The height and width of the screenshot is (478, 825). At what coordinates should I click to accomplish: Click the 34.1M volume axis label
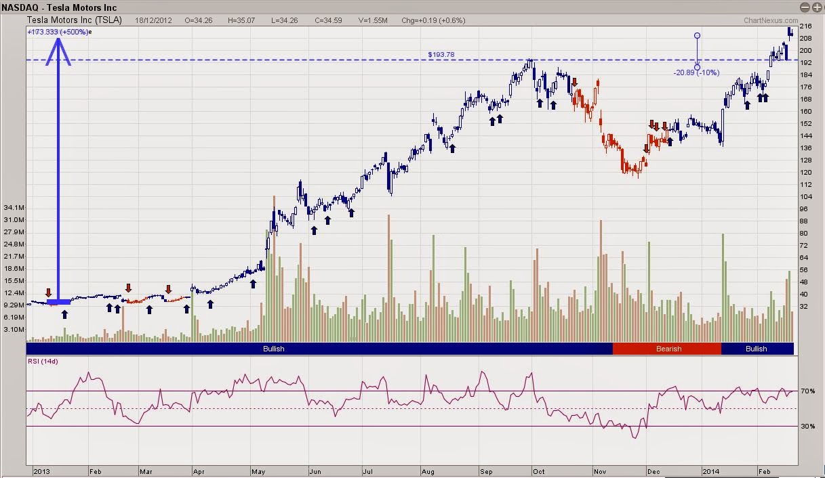[x=15, y=208]
